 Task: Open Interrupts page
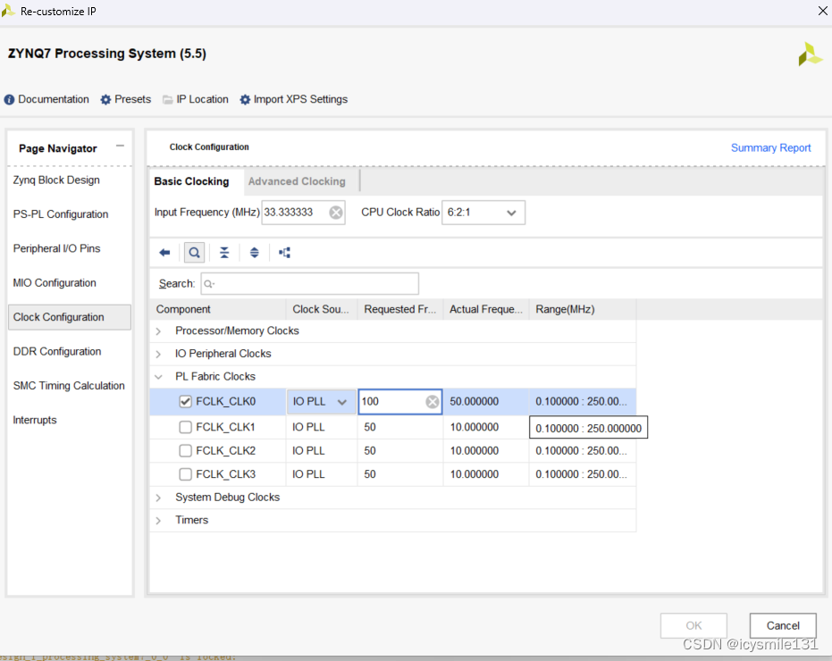coord(35,420)
